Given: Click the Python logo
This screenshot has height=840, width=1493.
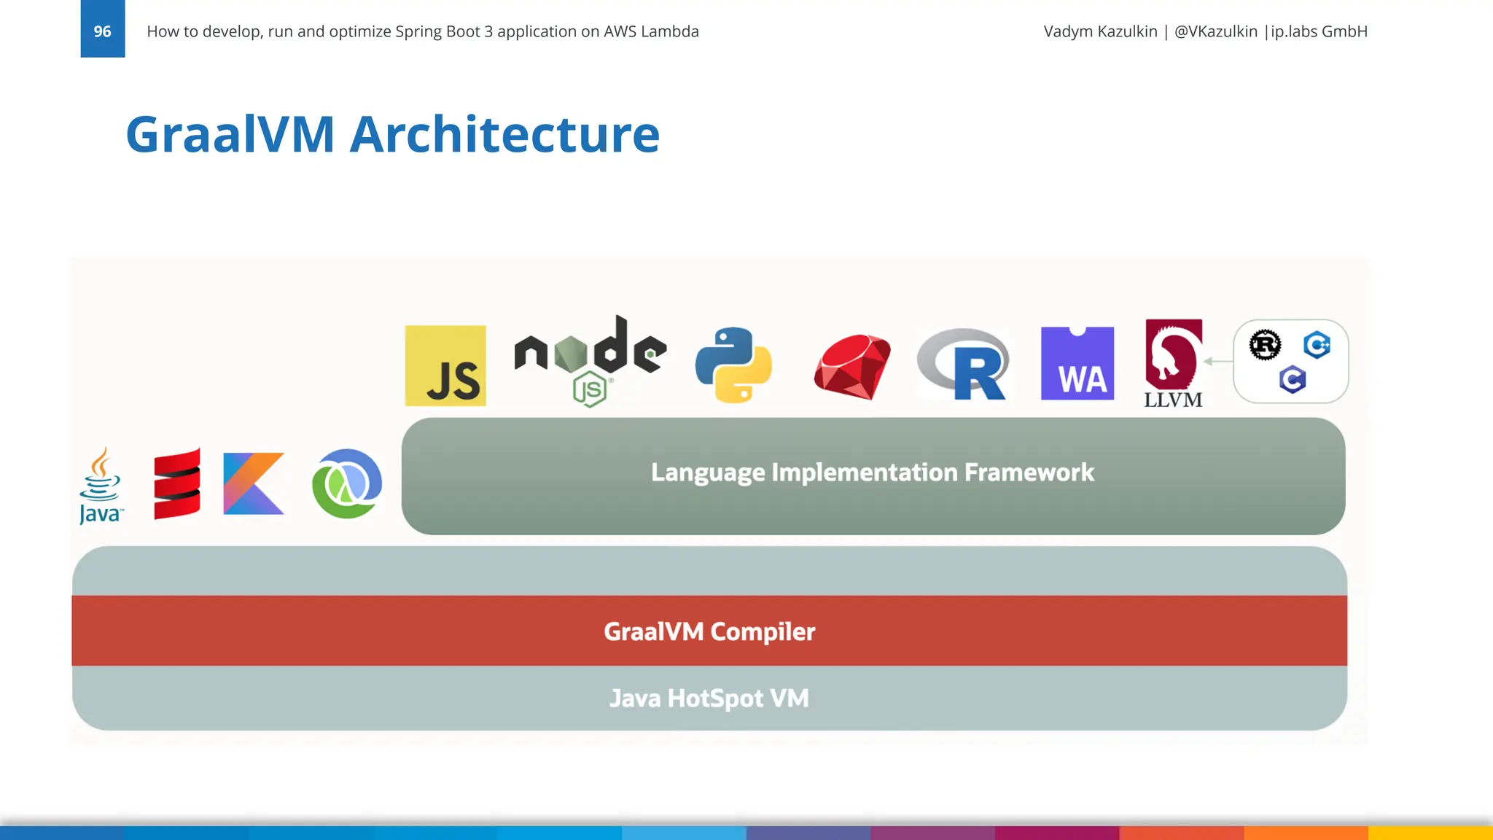Looking at the screenshot, I should [733, 365].
